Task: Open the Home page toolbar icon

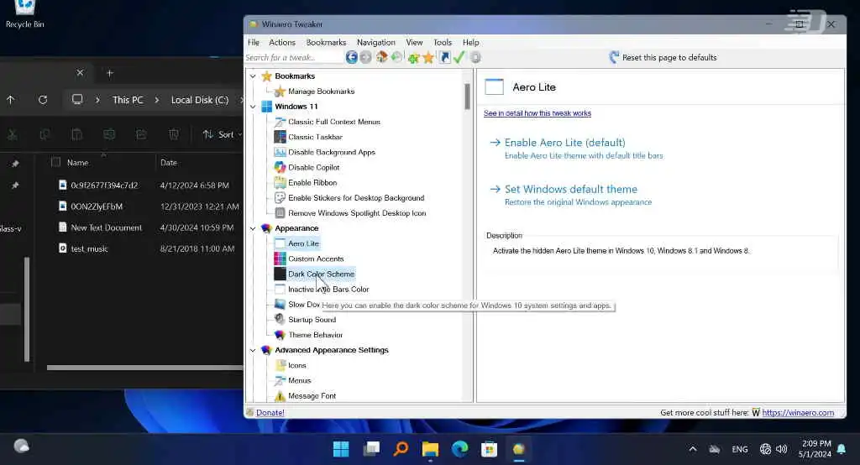Action: (382, 57)
